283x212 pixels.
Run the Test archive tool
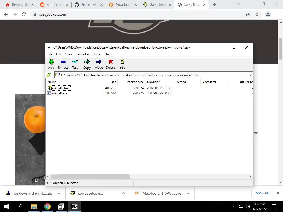pyautogui.click(x=75, y=64)
